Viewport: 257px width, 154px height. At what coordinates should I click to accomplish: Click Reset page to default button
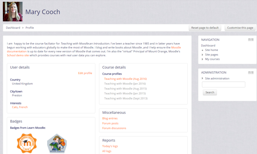(205, 28)
